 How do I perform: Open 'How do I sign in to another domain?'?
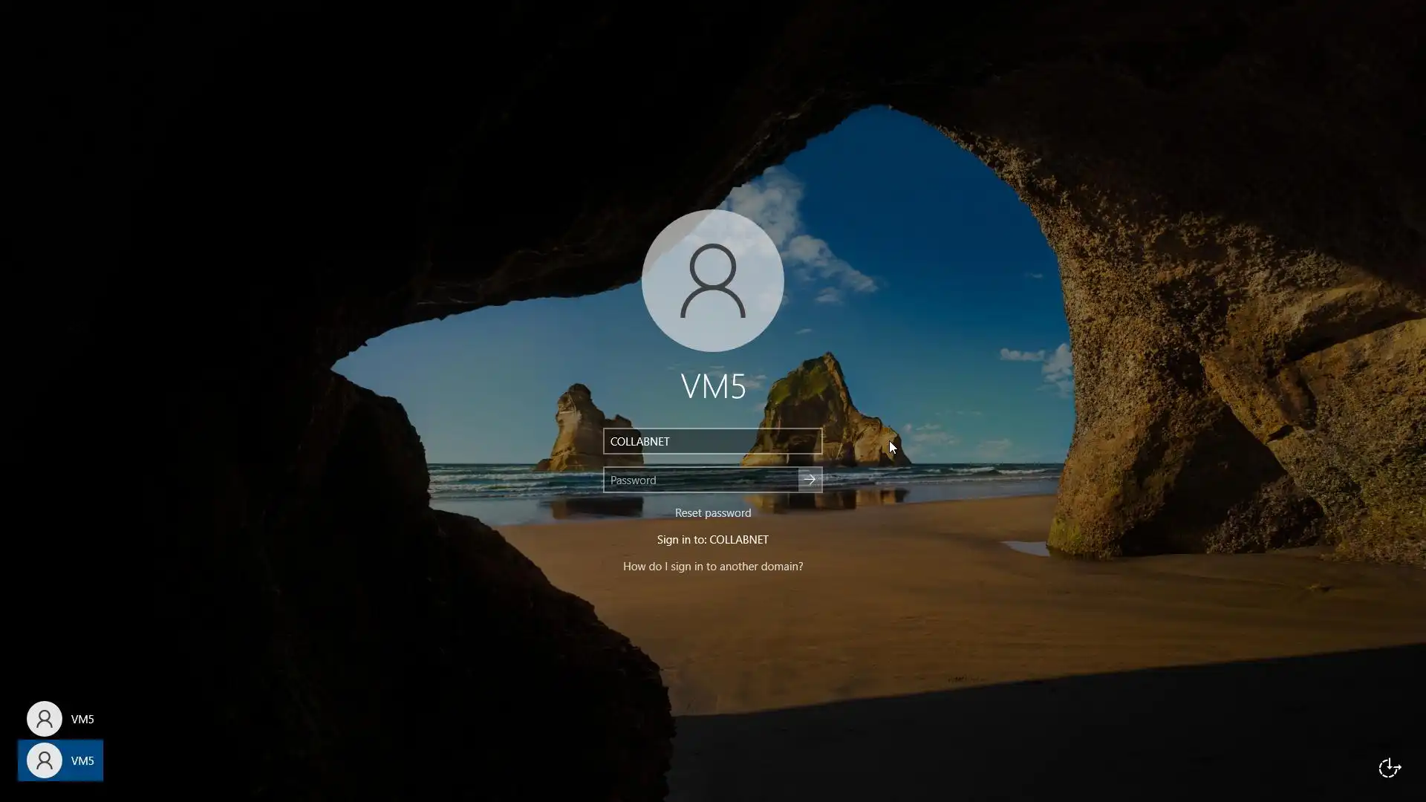pyautogui.click(x=712, y=567)
